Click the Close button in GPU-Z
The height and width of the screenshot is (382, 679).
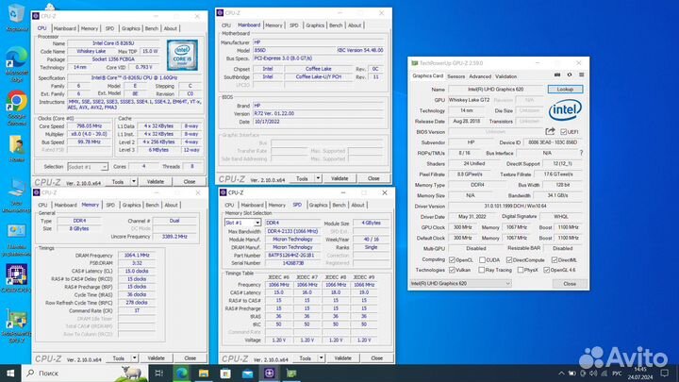click(570, 284)
